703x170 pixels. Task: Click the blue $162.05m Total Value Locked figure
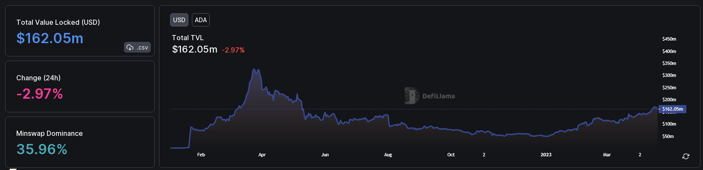pyautogui.click(x=50, y=38)
